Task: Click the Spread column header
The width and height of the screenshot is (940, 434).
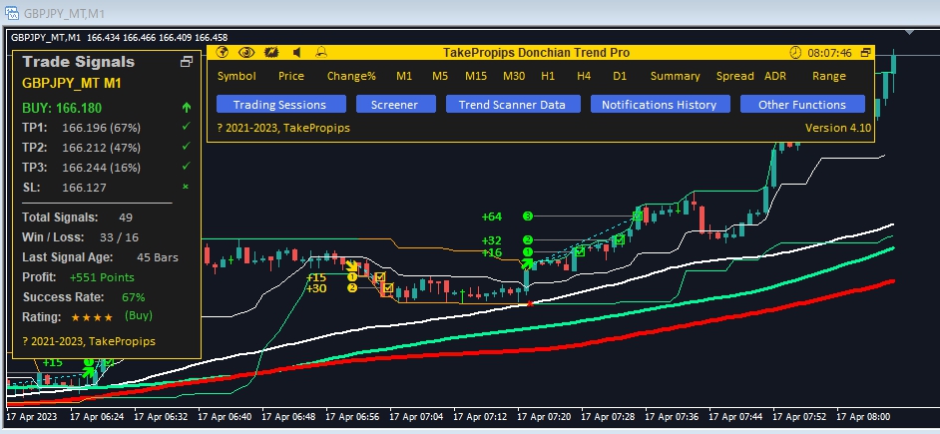Action: [x=735, y=76]
